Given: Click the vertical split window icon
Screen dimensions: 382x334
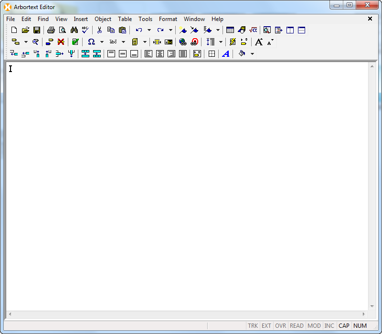Looking at the screenshot, I should click(x=290, y=30).
